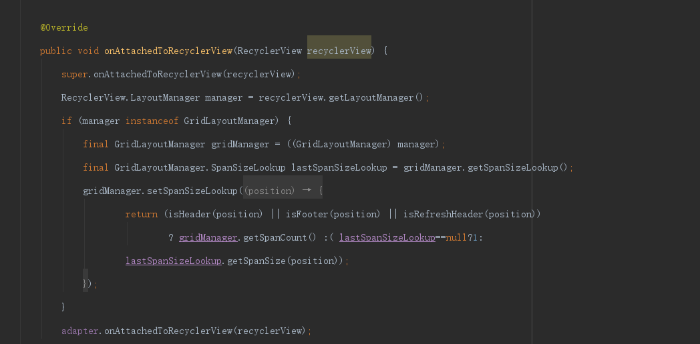Click the @Override annotation
The width and height of the screenshot is (700, 344).
[x=64, y=27]
